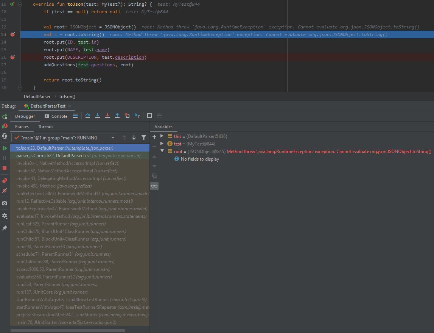Select frame toJson:23, DefaultParser
This screenshot has width=434, height=333.
(x=80, y=148)
